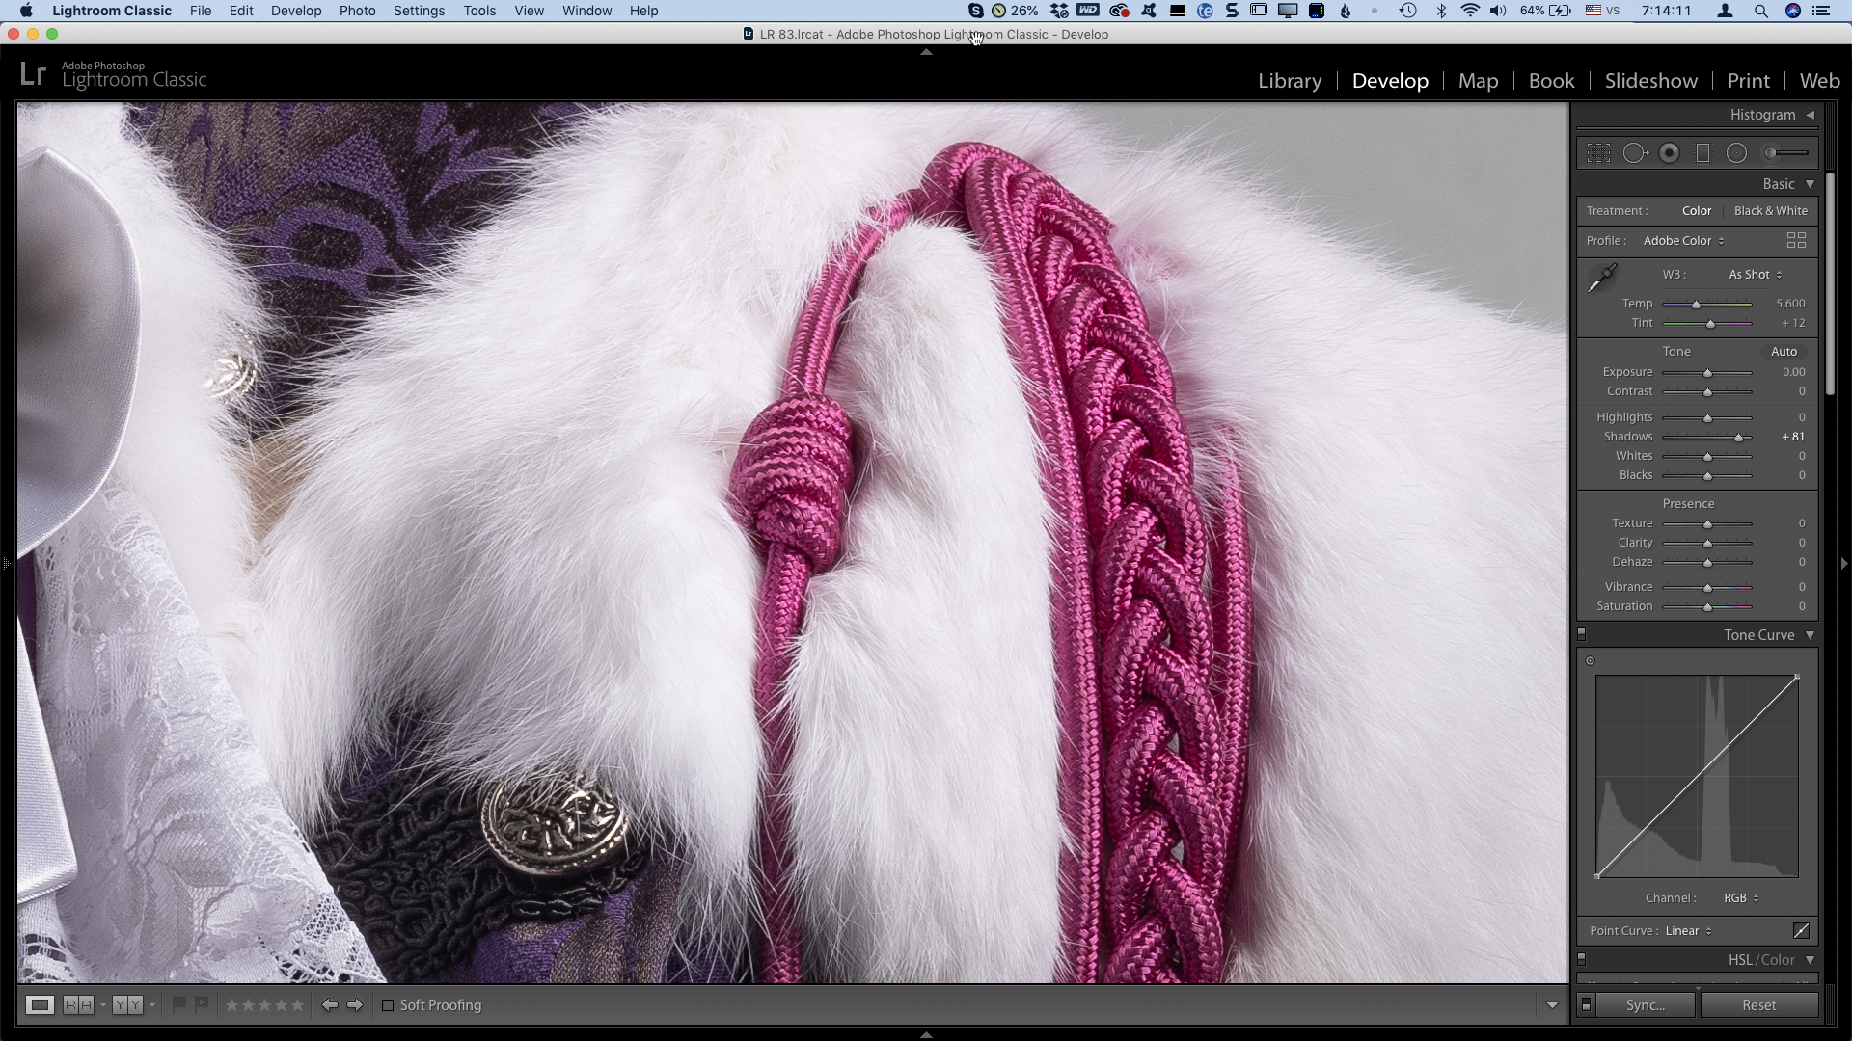This screenshot has width=1852, height=1041.
Task: Select the Red Eye Correction tool
Action: pyautogui.click(x=1669, y=152)
